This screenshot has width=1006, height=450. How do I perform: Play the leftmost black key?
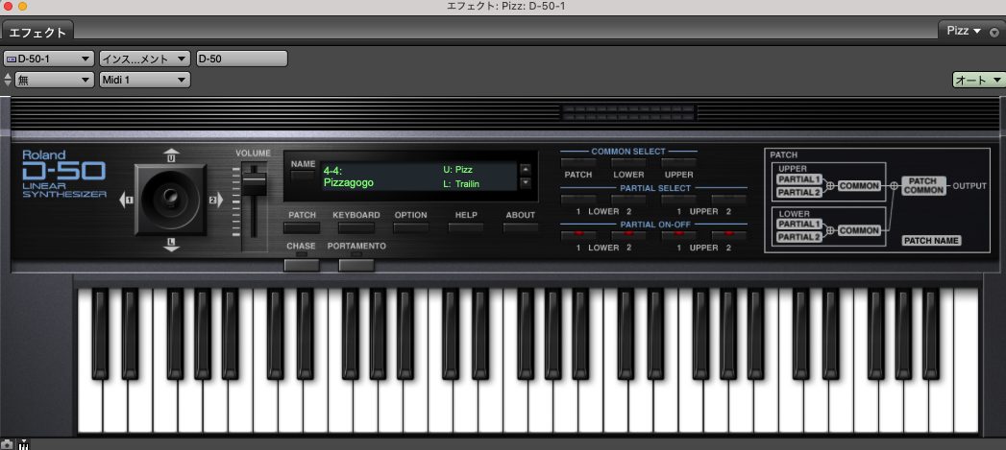coord(100,333)
